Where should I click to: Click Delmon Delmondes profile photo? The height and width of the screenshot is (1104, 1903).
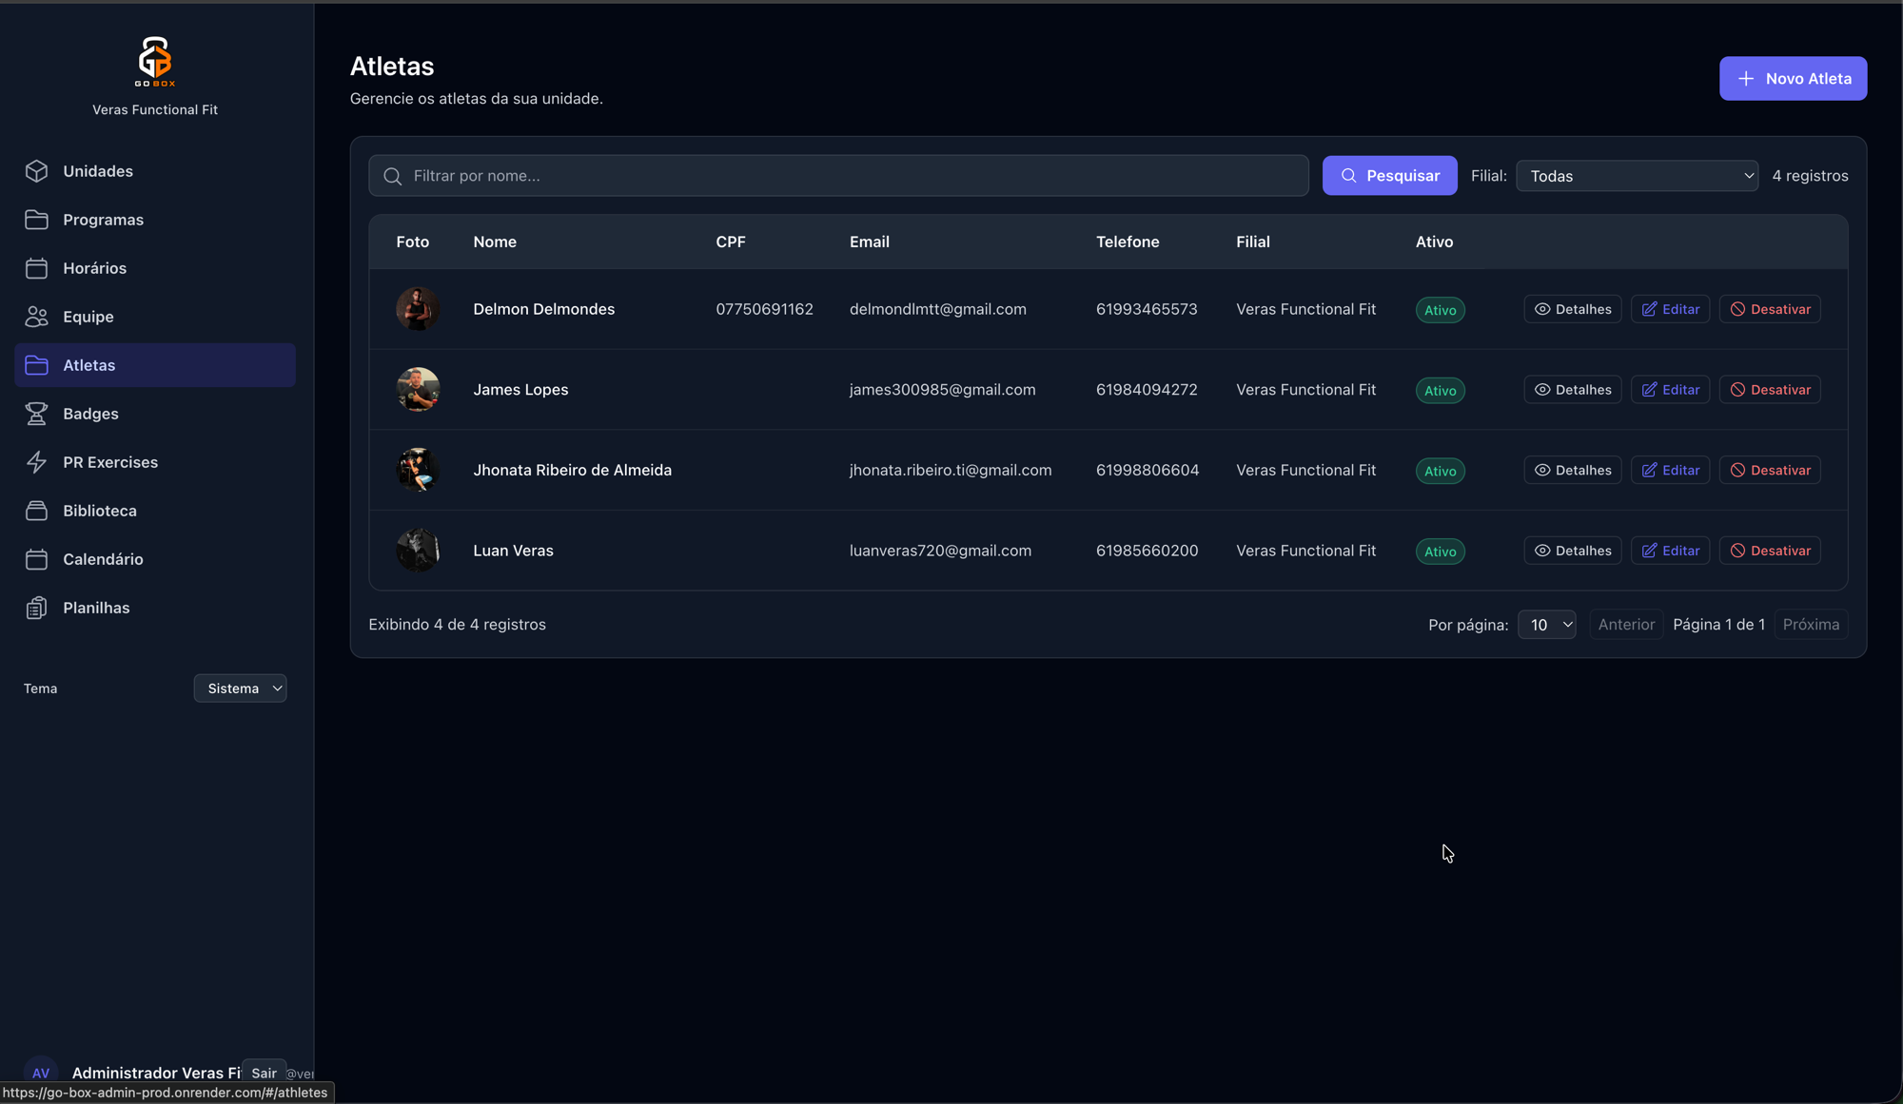point(418,309)
